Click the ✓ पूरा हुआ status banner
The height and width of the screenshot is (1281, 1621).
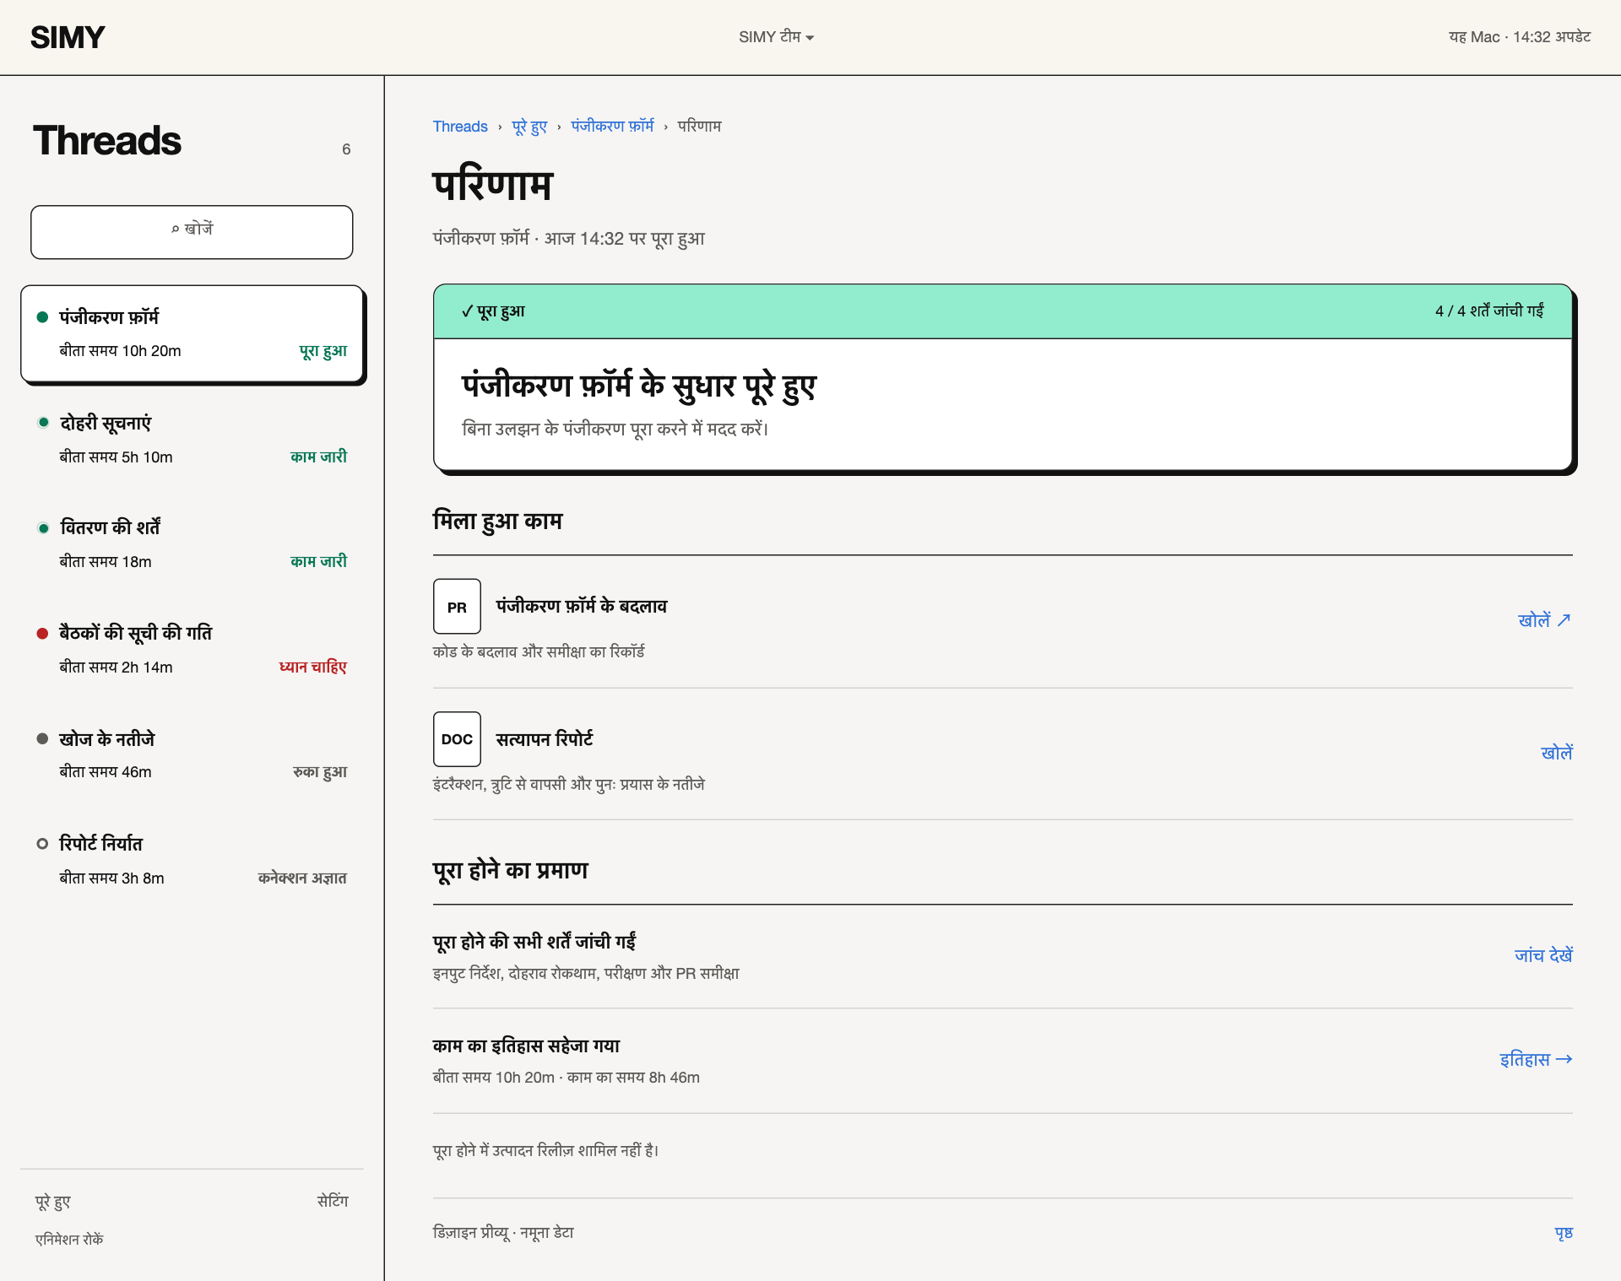click(x=1002, y=311)
